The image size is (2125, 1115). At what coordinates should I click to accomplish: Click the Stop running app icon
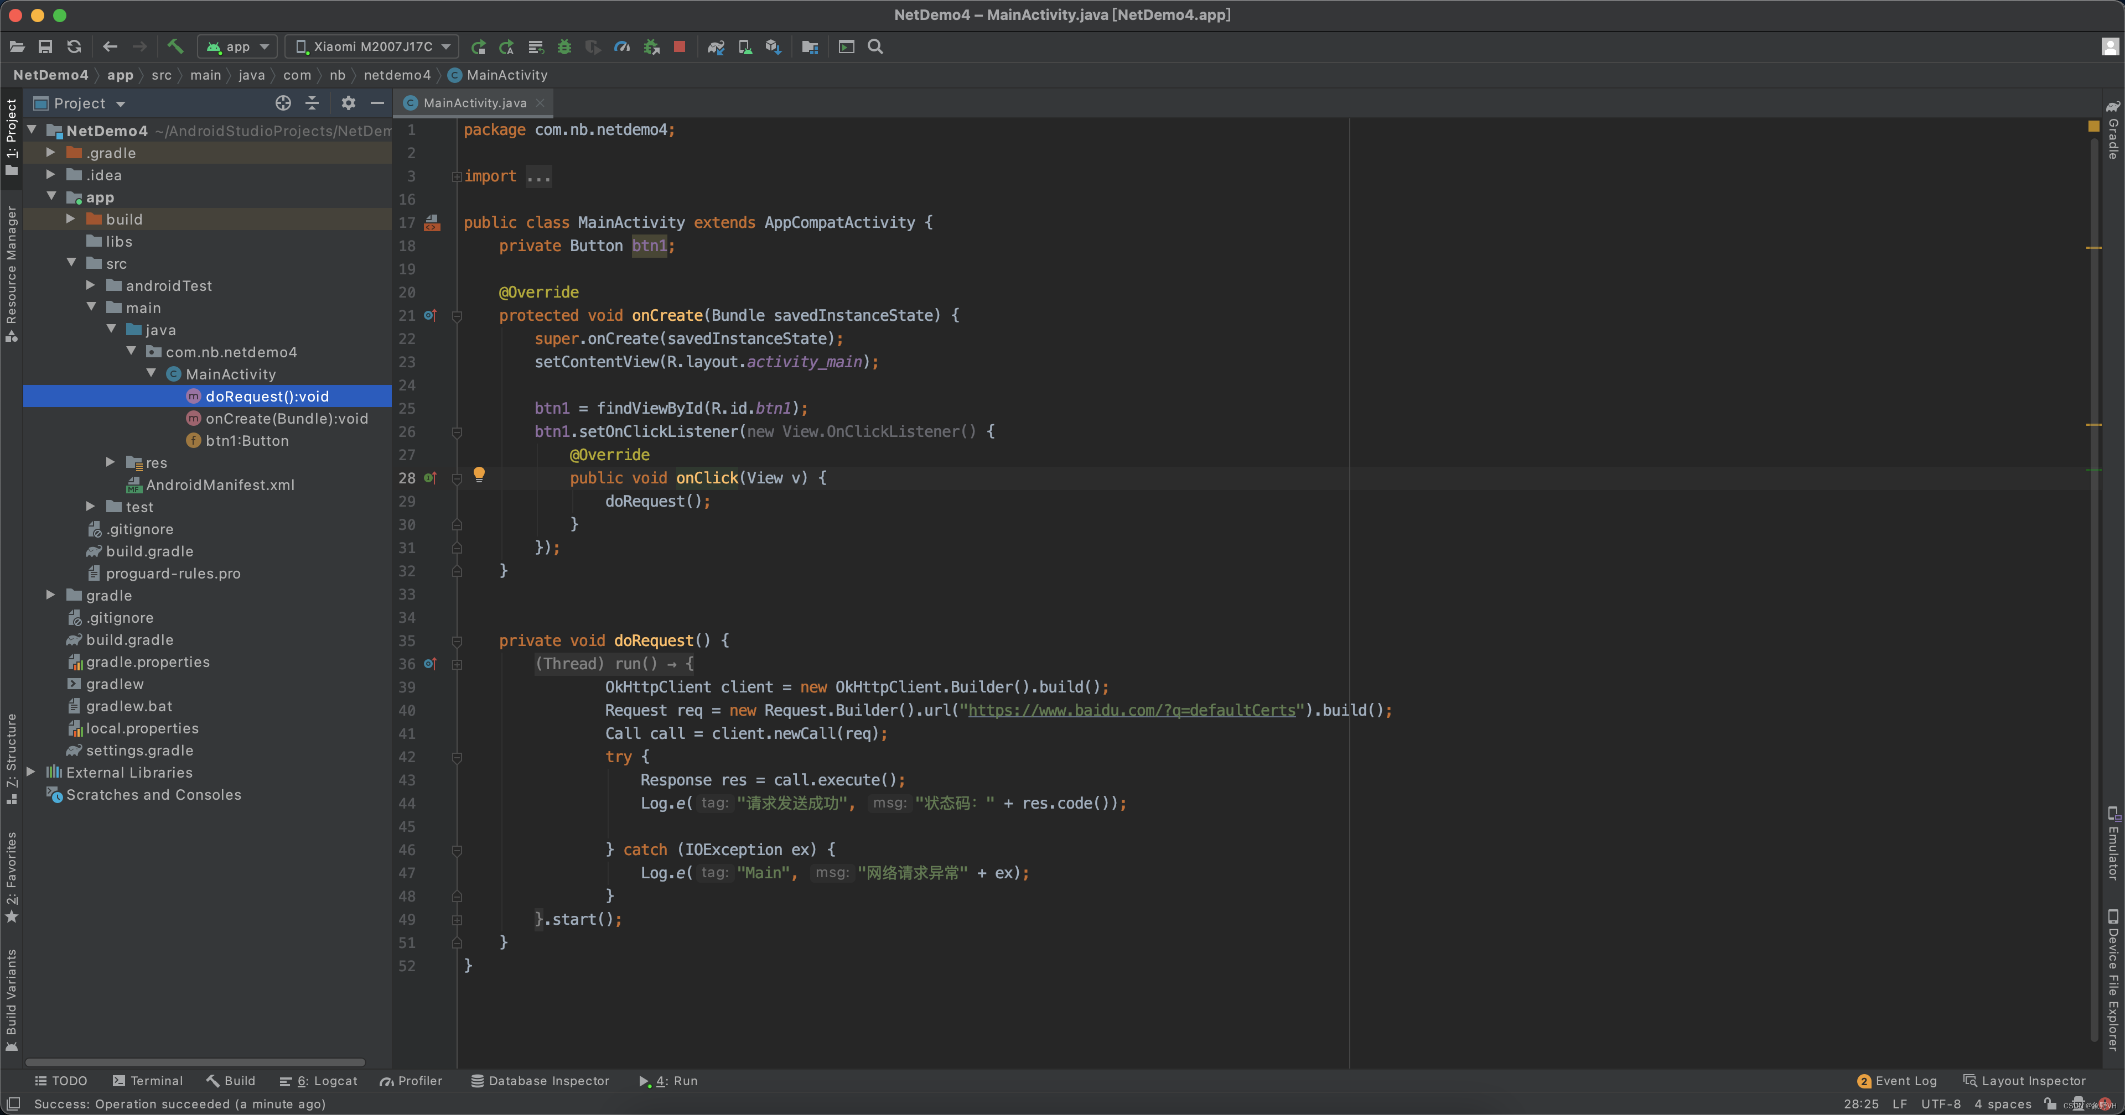pos(680,46)
